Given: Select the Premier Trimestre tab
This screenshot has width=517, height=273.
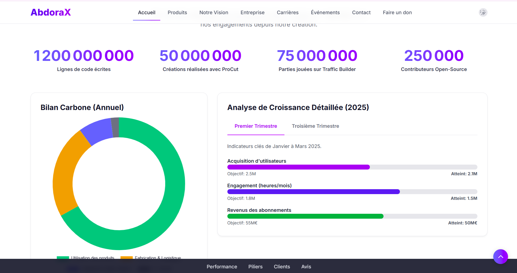Looking at the screenshot, I should point(256,126).
